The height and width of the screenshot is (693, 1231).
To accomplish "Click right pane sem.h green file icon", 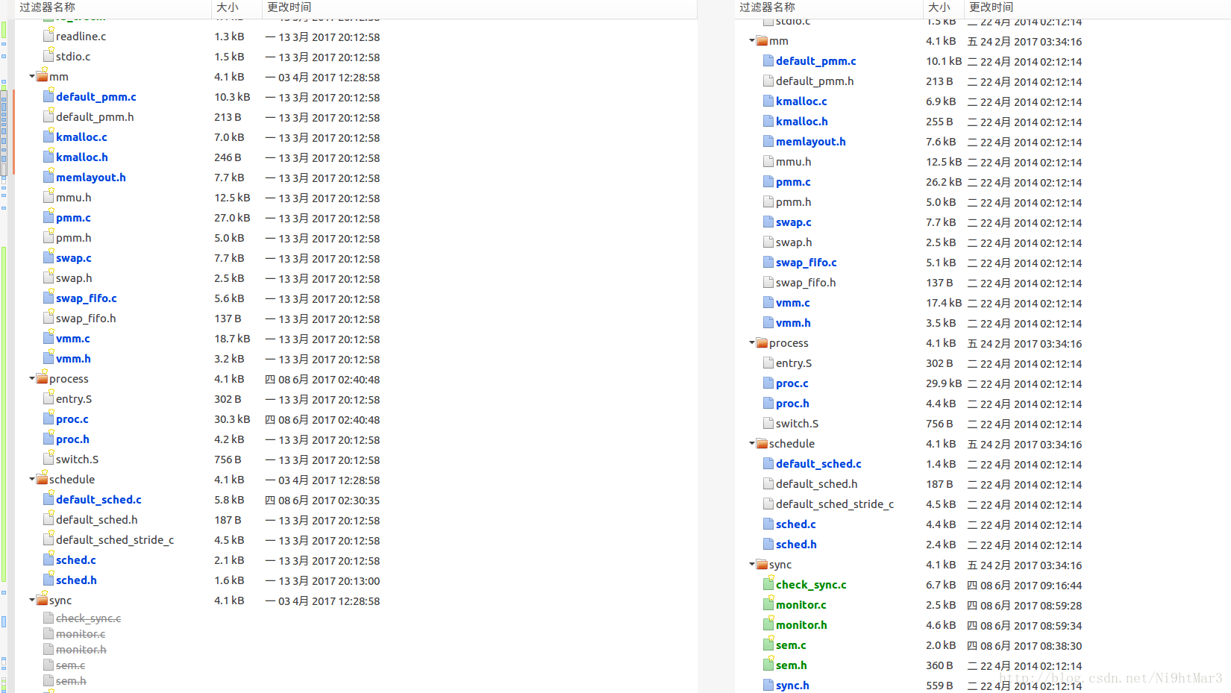I will pos(768,664).
